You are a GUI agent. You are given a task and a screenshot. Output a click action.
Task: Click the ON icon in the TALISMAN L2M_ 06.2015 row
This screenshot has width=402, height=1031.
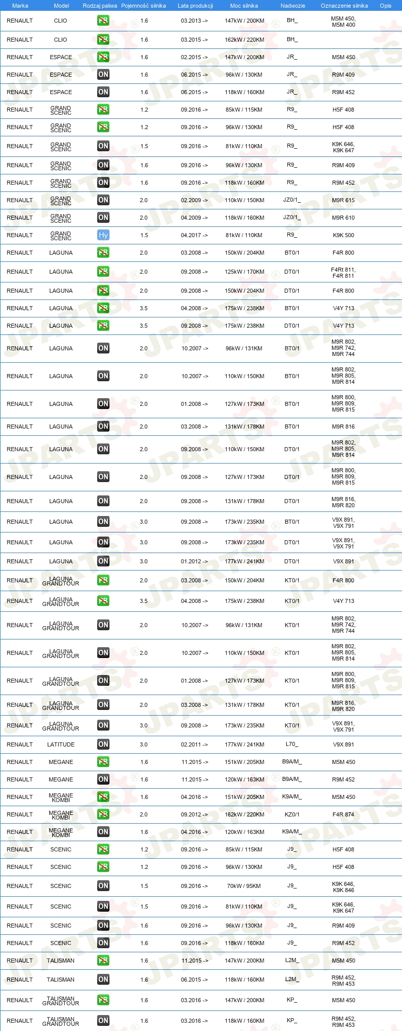103,980
